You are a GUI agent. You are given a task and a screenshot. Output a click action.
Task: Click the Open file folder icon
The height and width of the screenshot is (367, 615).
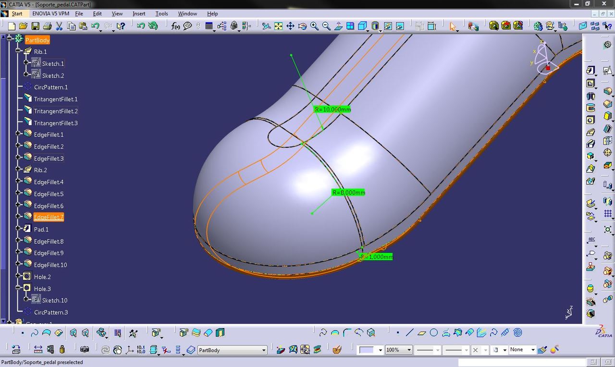pyautogui.click(x=24, y=26)
